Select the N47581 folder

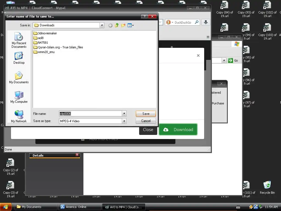(41, 43)
